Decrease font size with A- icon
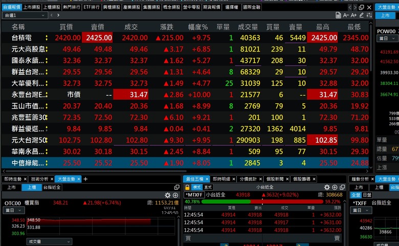Image resolution: width=399 pixels, height=246 pixels. 346,15
